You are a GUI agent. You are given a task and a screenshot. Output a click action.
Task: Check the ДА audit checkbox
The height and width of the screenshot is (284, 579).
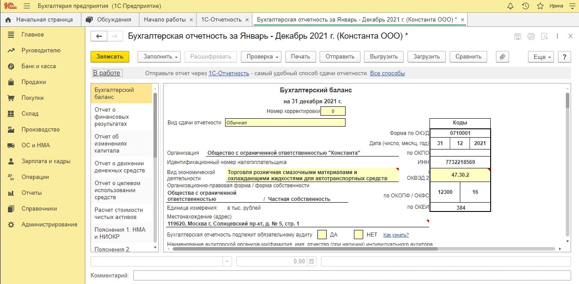pyautogui.click(x=322, y=234)
